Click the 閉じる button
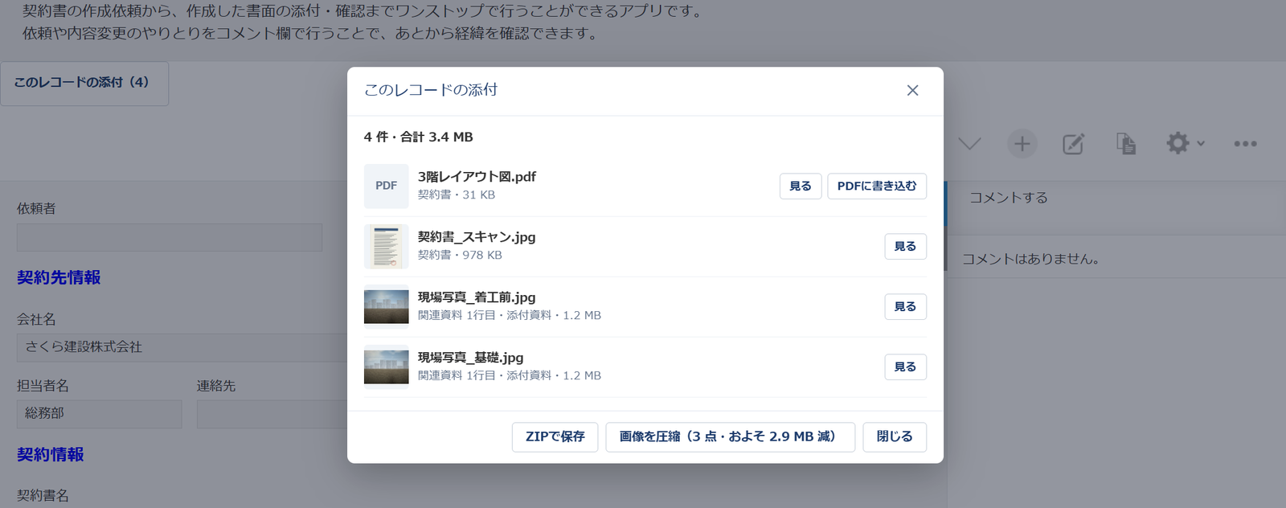The image size is (1286, 508). pos(895,437)
